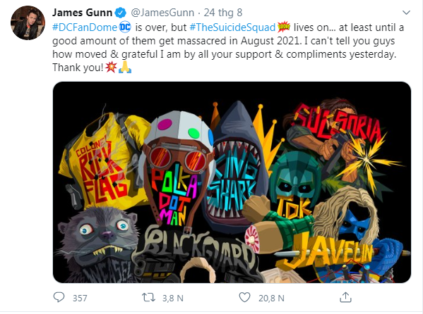The height and width of the screenshot is (314, 423).
Task: Click the folded hands emoji
Action: [125, 67]
